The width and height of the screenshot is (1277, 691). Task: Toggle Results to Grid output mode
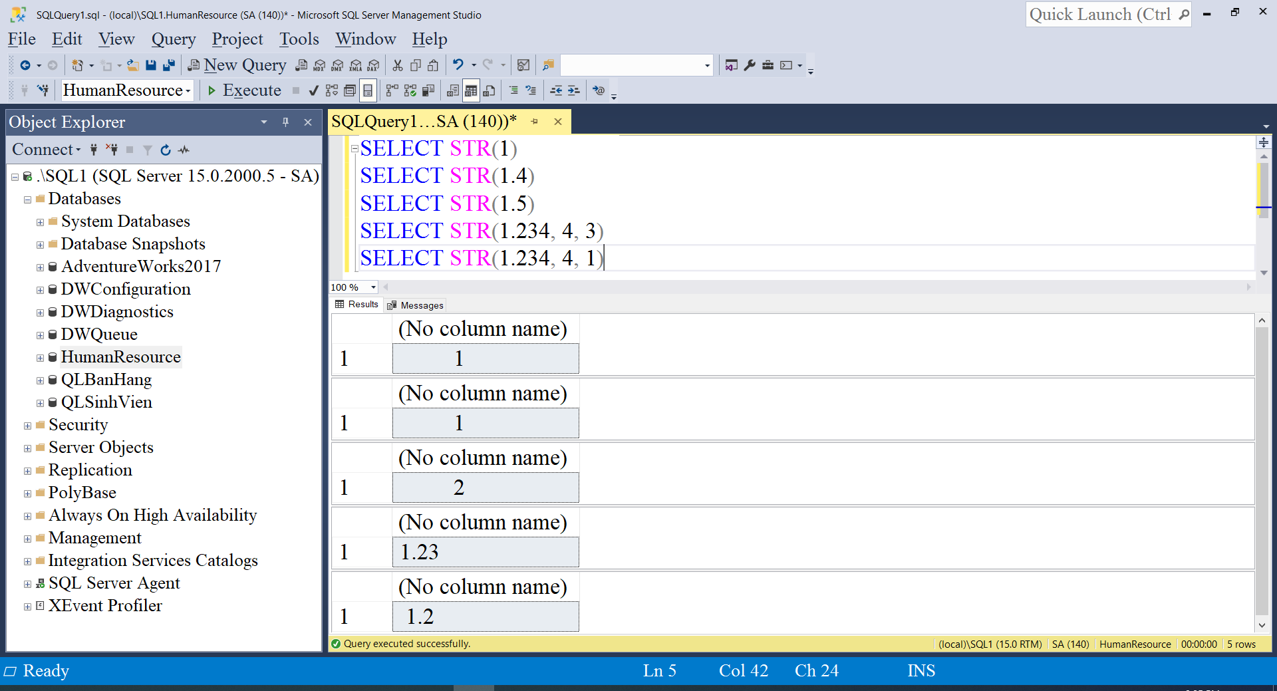471,90
